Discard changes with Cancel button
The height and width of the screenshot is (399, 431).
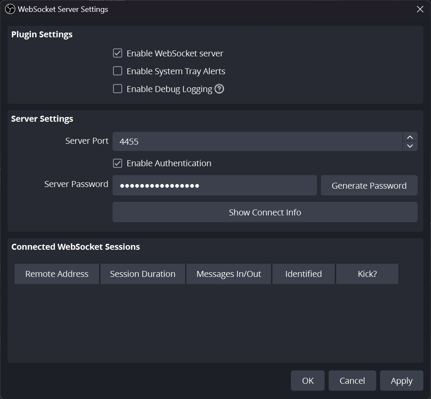pyautogui.click(x=352, y=381)
